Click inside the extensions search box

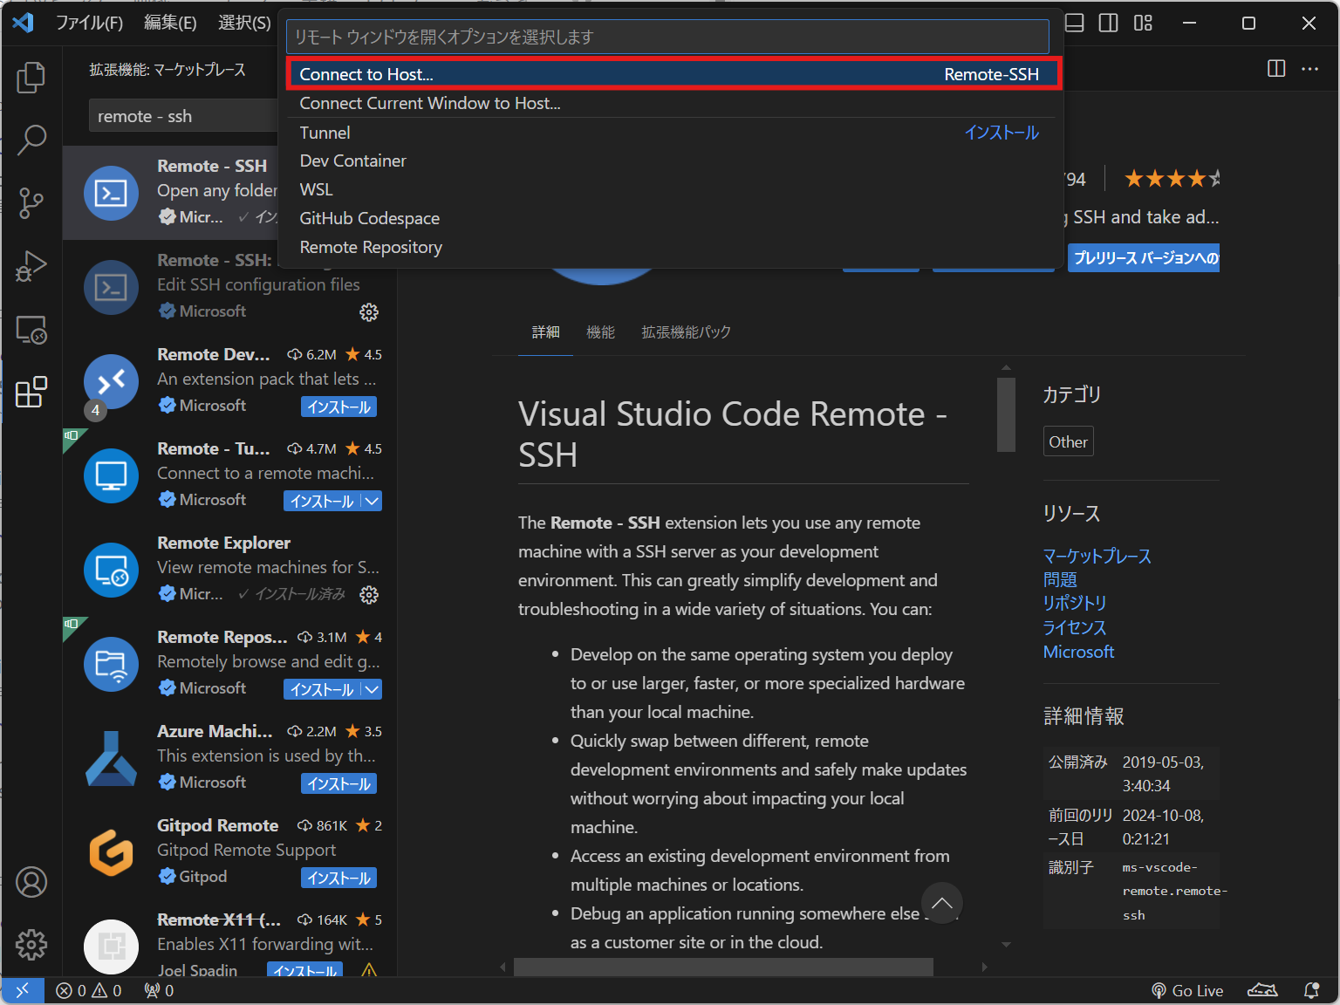[x=183, y=115]
